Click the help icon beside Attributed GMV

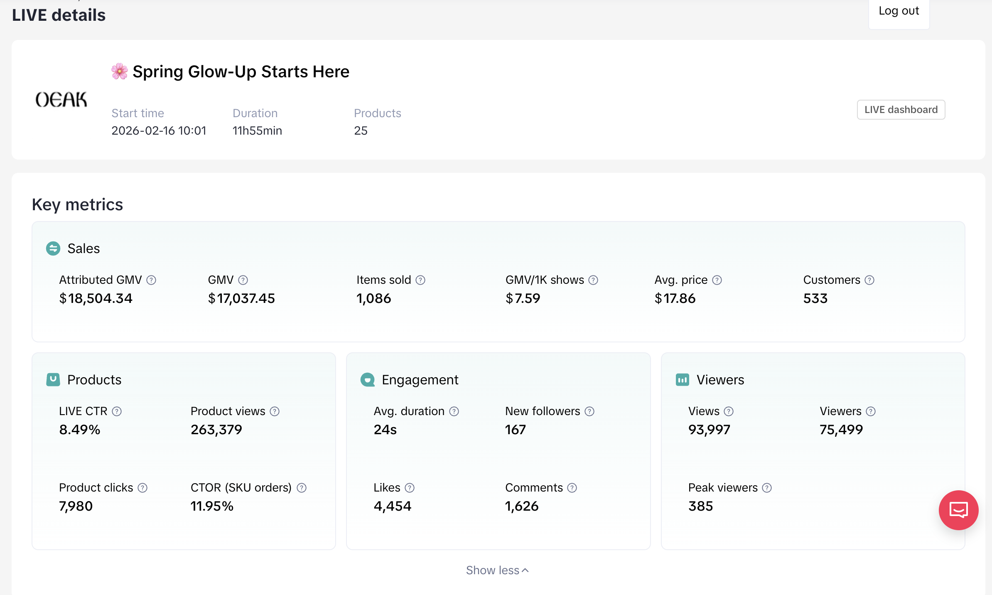(x=151, y=280)
